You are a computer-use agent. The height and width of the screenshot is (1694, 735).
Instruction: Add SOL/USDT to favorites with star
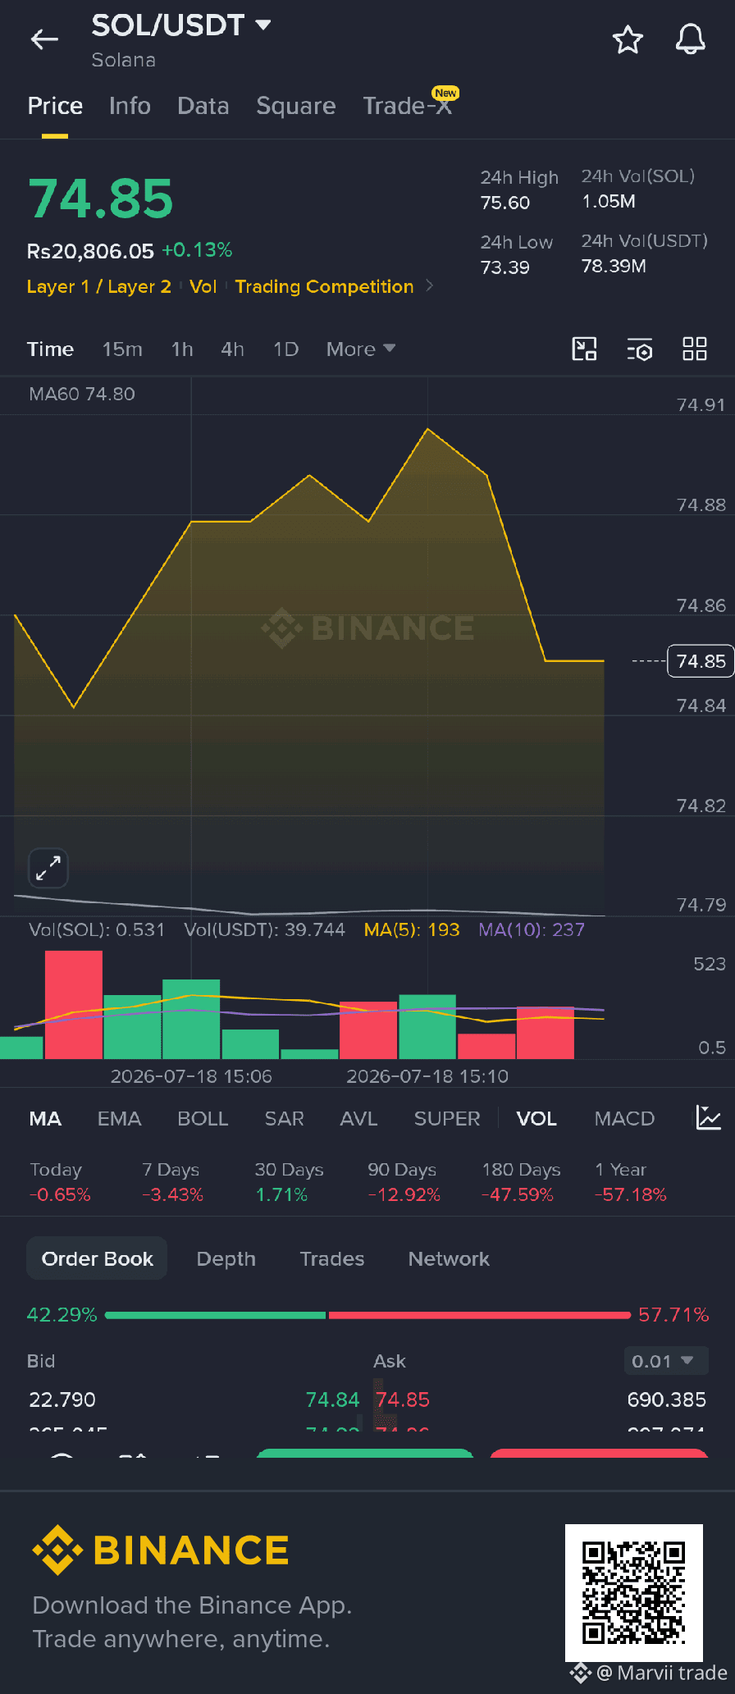[628, 39]
